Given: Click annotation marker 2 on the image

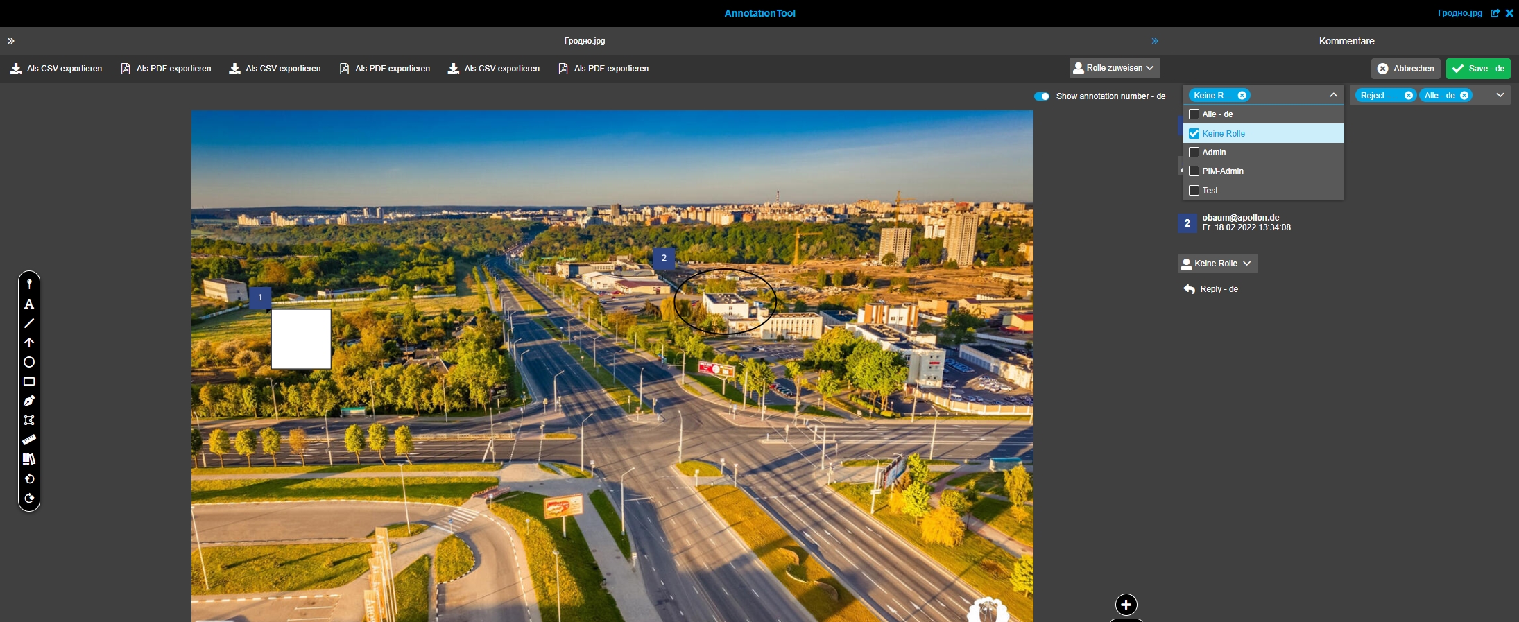Looking at the screenshot, I should [x=664, y=258].
